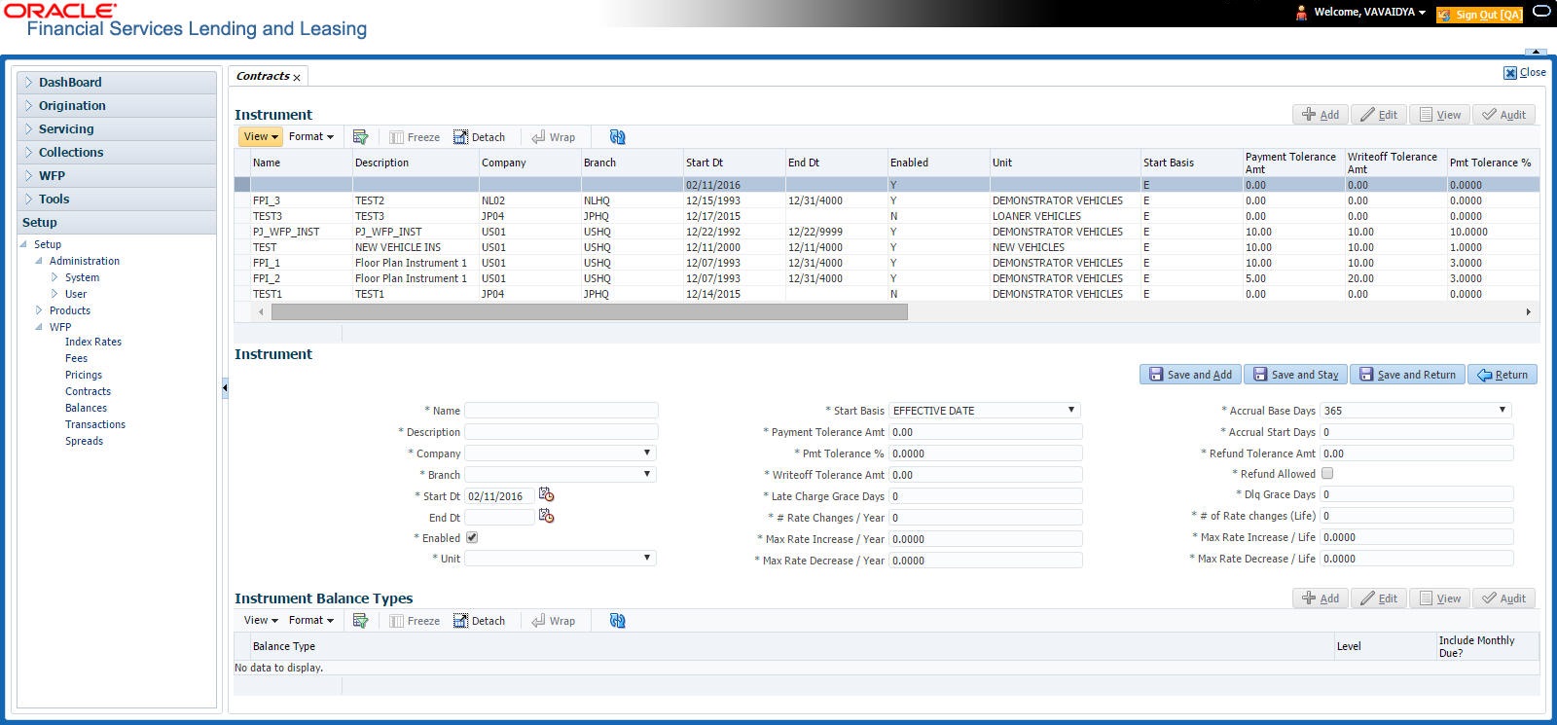The width and height of the screenshot is (1557, 725).
Task: Click the query-by-example icon in Instrument toolbar
Action: click(360, 137)
